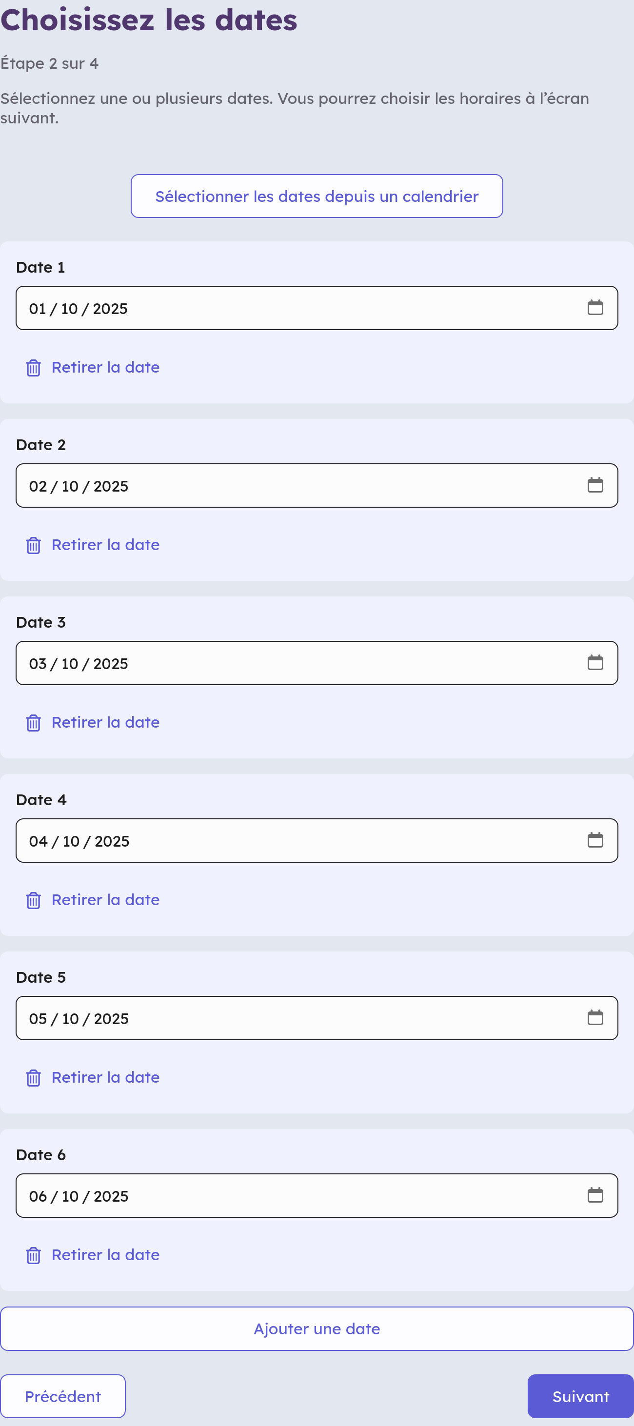Open calendar picker icon for Date 1
634x1426 pixels.
click(x=594, y=308)
